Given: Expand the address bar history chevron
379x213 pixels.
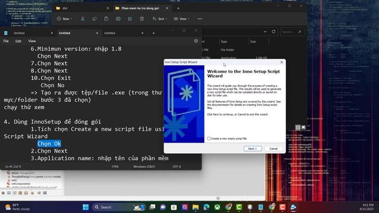Looking at the screenshot, I should (265, 31).
